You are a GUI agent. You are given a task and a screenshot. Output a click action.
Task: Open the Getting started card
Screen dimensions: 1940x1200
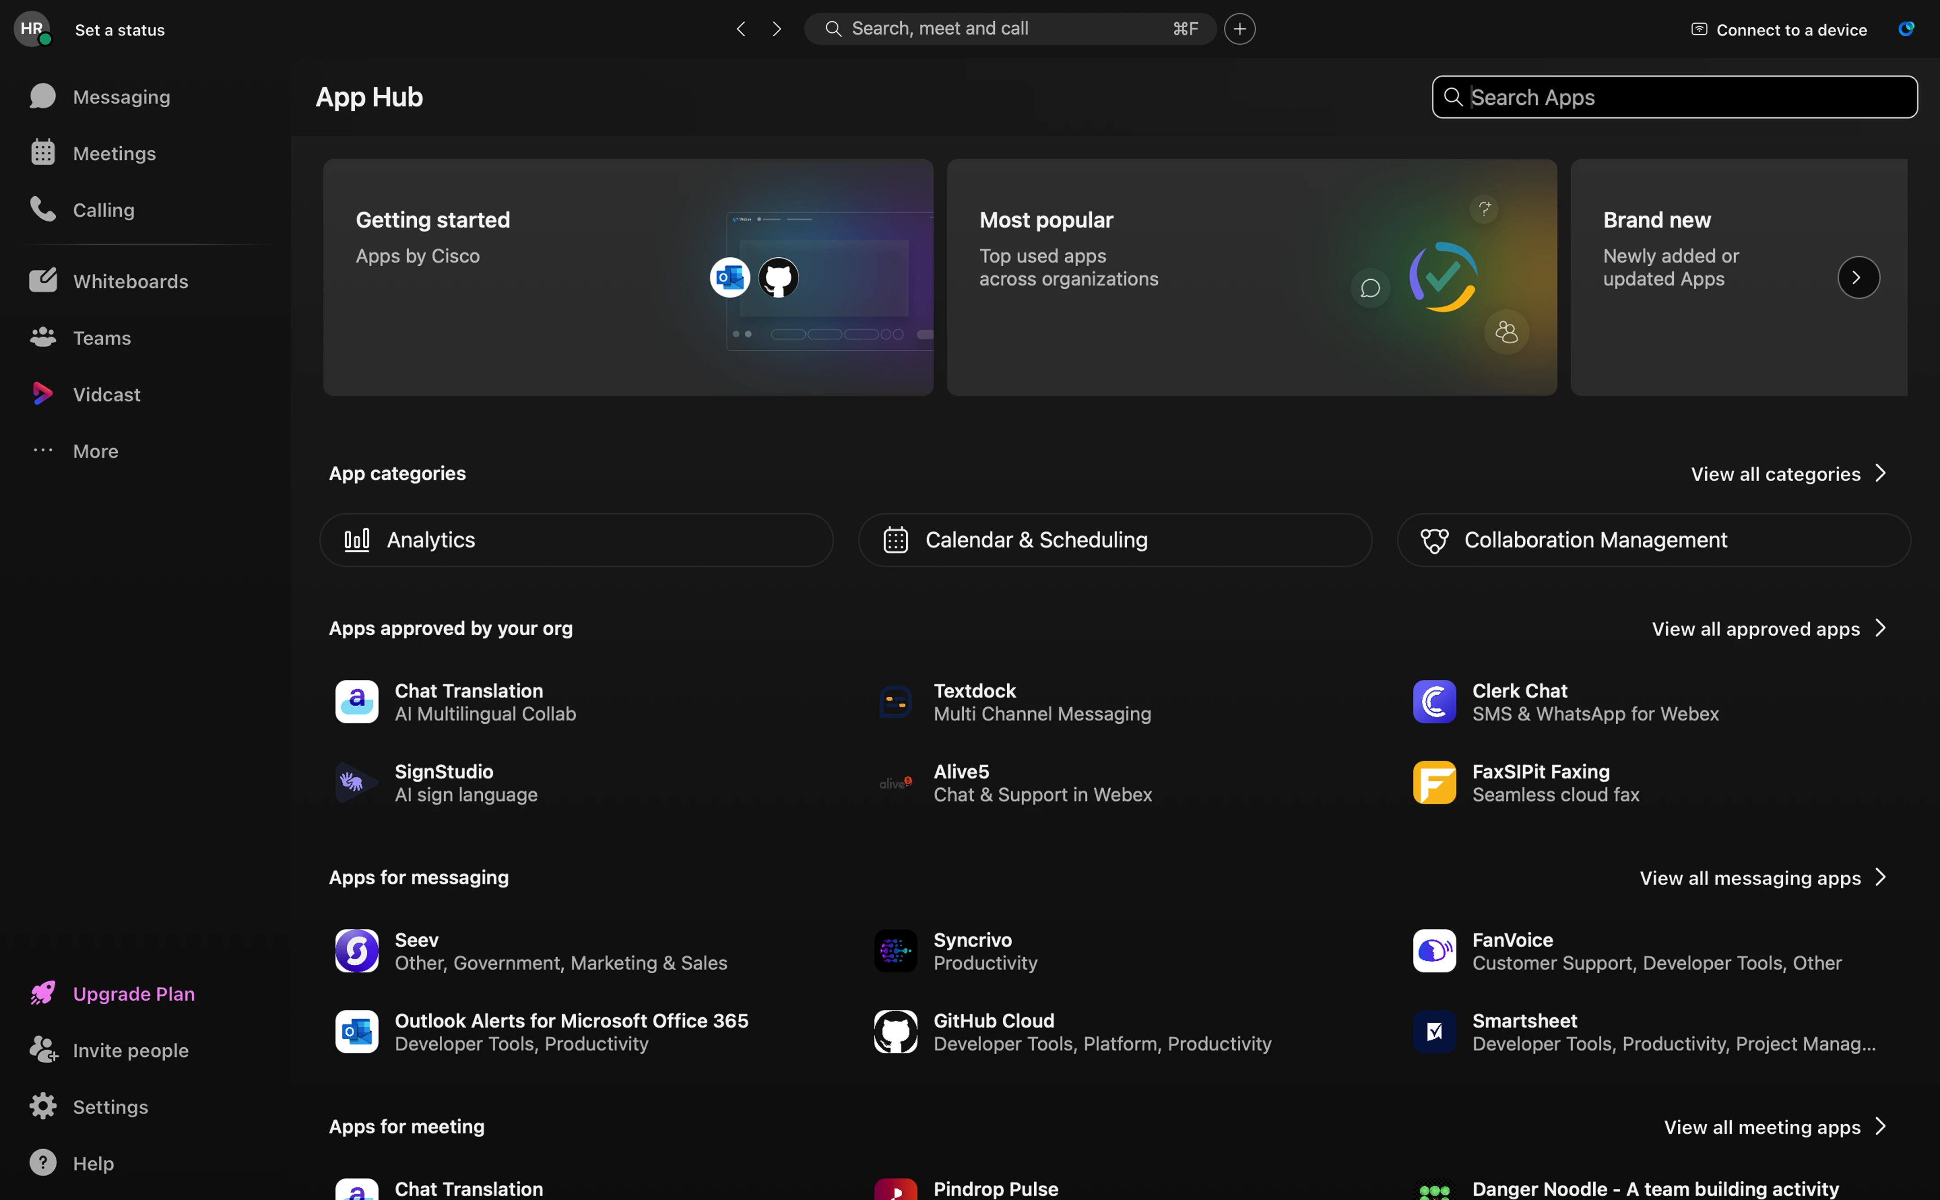tap(628, 277)
